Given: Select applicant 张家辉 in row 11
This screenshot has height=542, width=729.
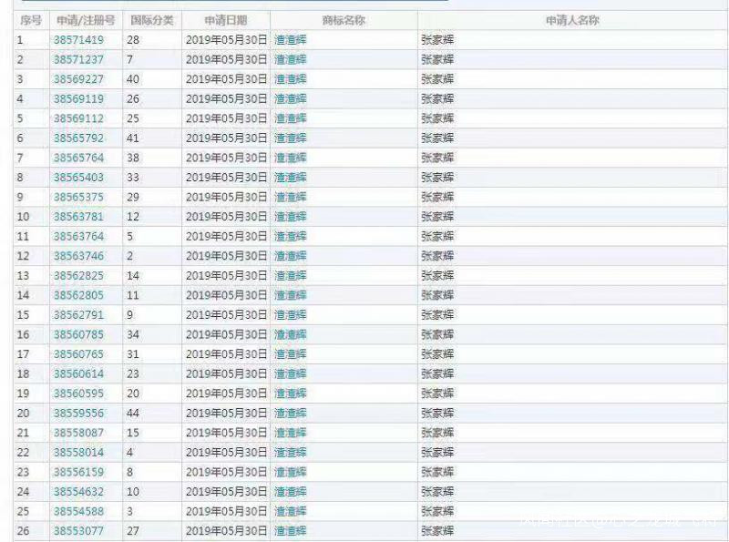Looking at the screenshot, I should click(437, 236).
